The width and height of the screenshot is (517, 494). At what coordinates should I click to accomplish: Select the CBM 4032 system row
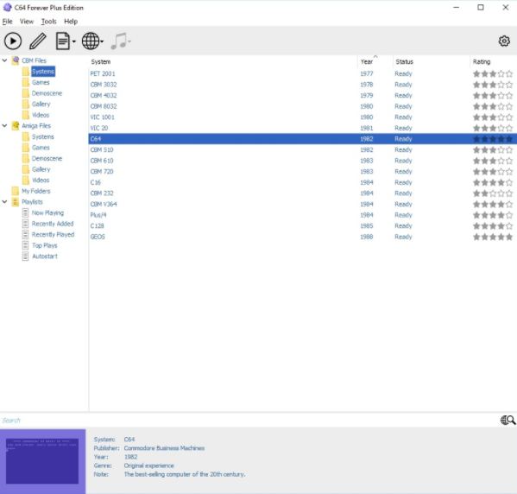pyautogui.click(x=303, y=95)
